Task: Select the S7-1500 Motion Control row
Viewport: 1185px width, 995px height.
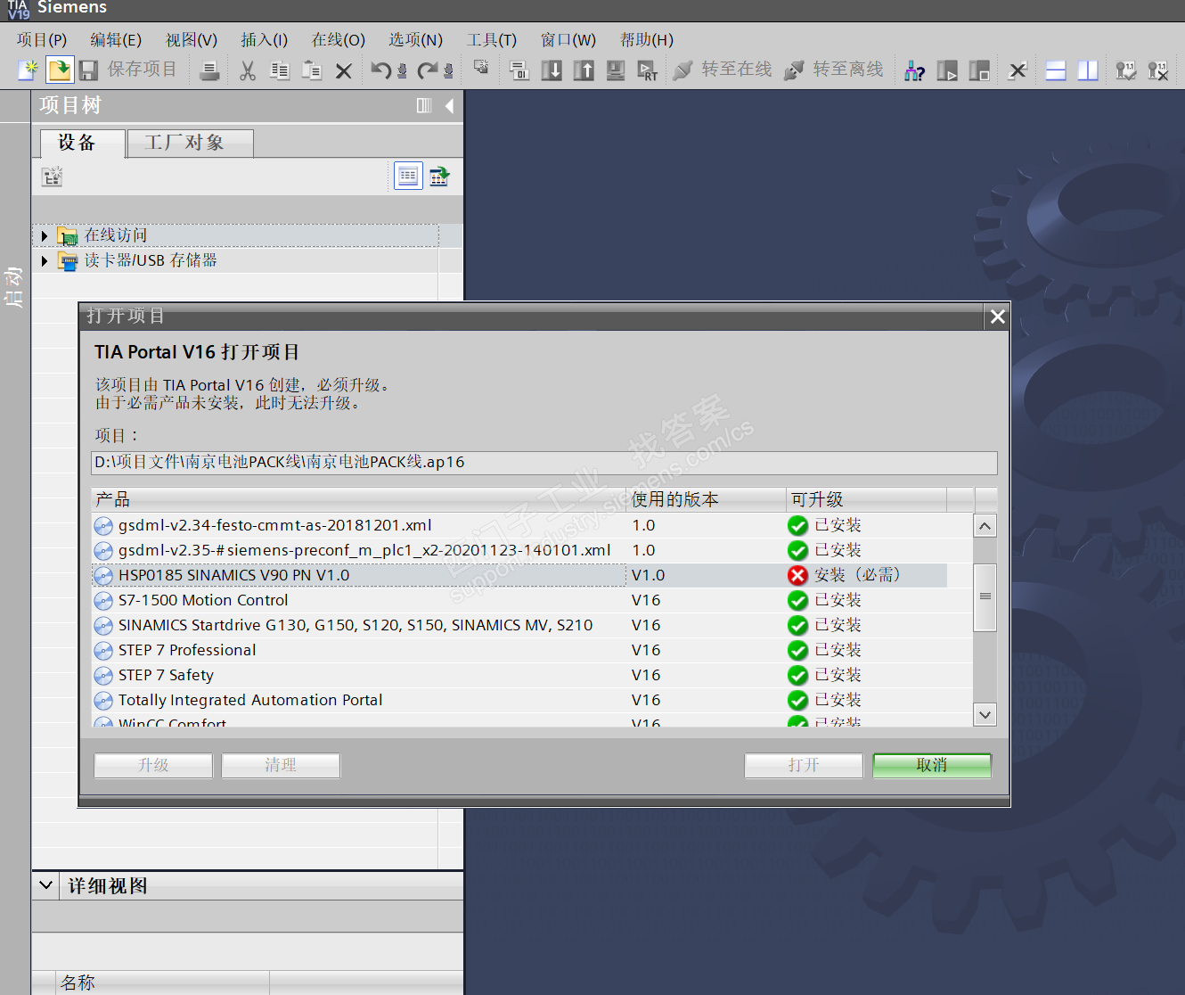Action: (x=519, y=600)
